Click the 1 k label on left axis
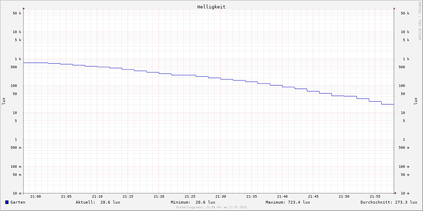The image size is (423, 211). click(x=18, y=59)
